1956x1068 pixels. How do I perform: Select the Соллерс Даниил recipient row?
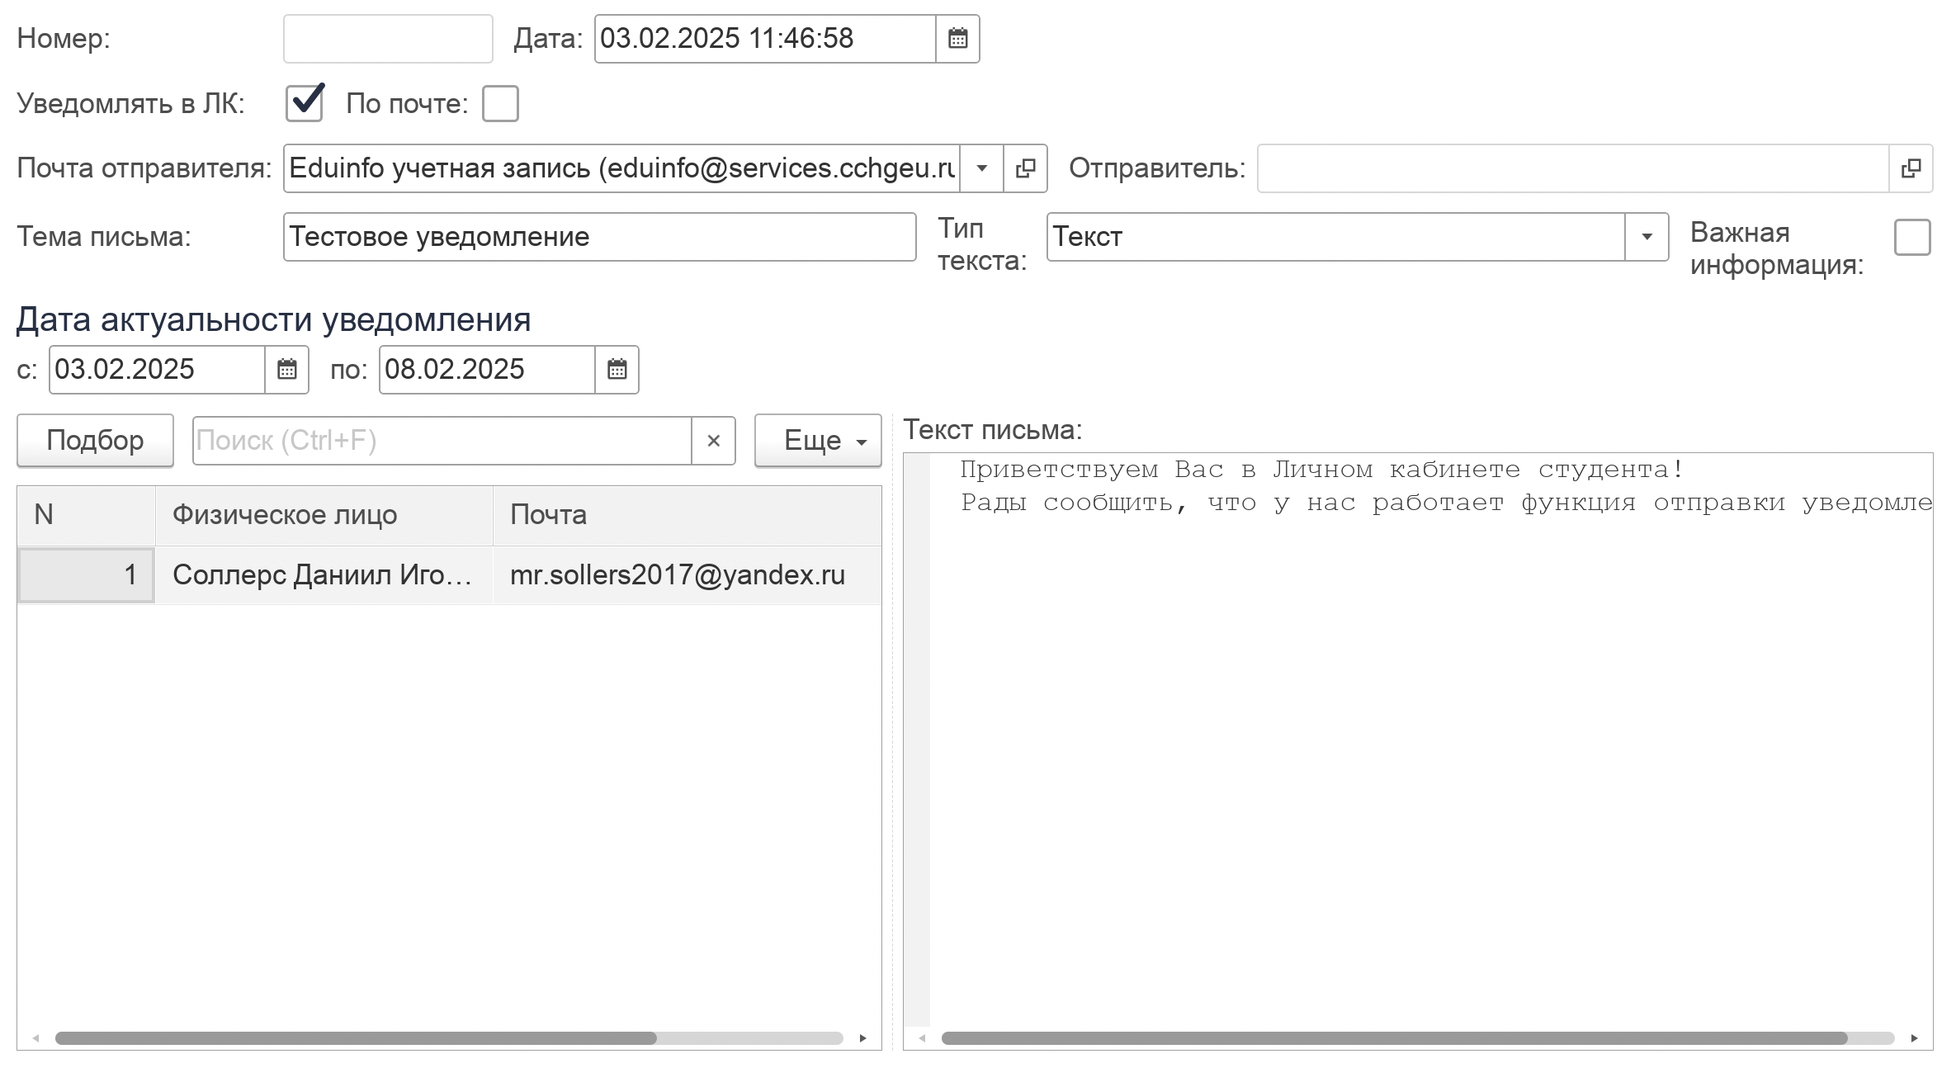point(324,575)
